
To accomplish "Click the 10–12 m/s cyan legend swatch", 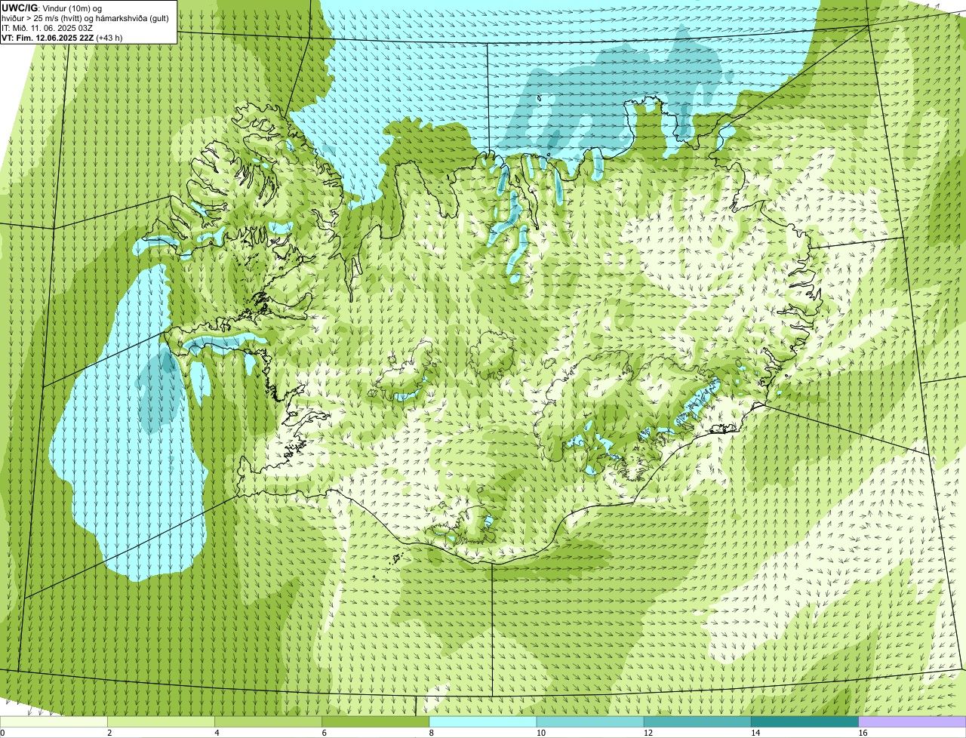I will (590, 721).
